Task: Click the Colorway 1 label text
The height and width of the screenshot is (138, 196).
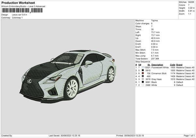Action: [x=17, y=18]
